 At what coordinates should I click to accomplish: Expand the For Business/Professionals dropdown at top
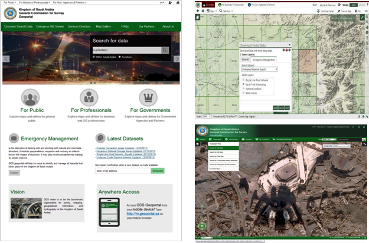(34, 2)
